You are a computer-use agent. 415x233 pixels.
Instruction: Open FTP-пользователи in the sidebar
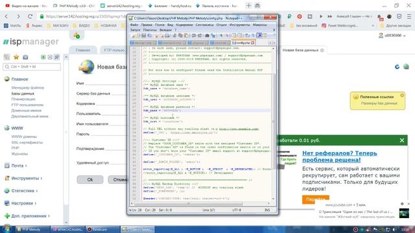(27, 105)
